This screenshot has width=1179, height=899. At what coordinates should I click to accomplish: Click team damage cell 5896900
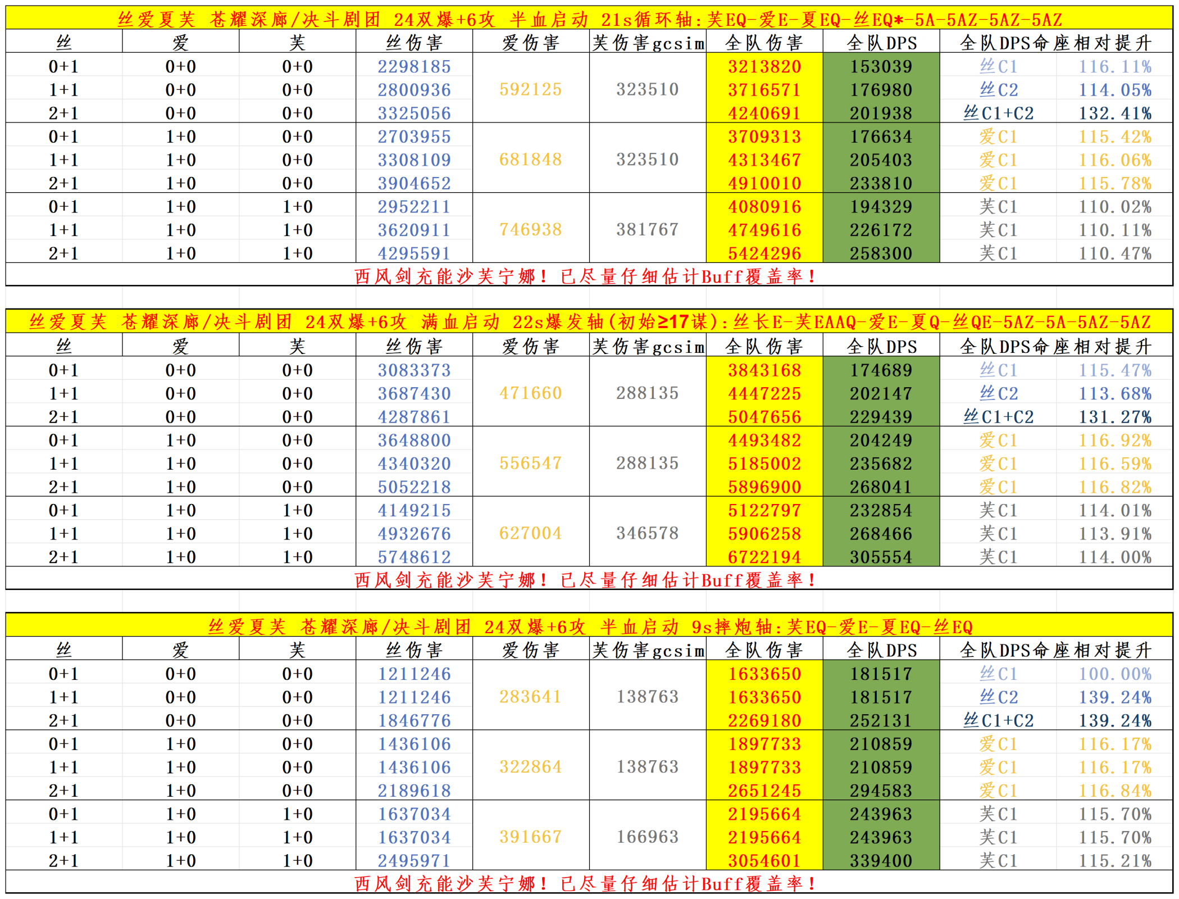pyautogui.click(x=764, y=487)
